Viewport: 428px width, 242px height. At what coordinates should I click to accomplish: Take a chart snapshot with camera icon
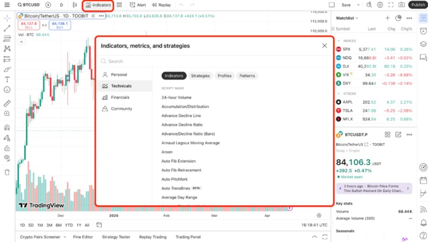click(x=402, y=5)
